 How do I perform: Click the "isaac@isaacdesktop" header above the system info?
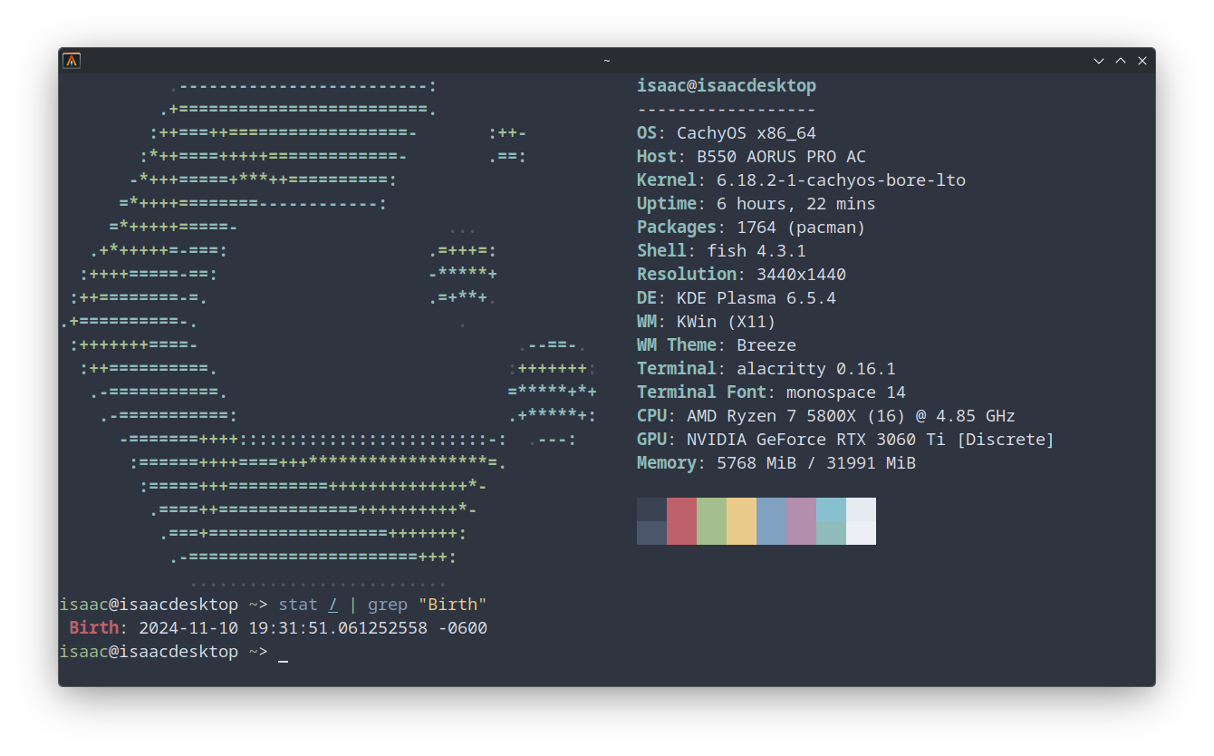(x=727, y=86)
